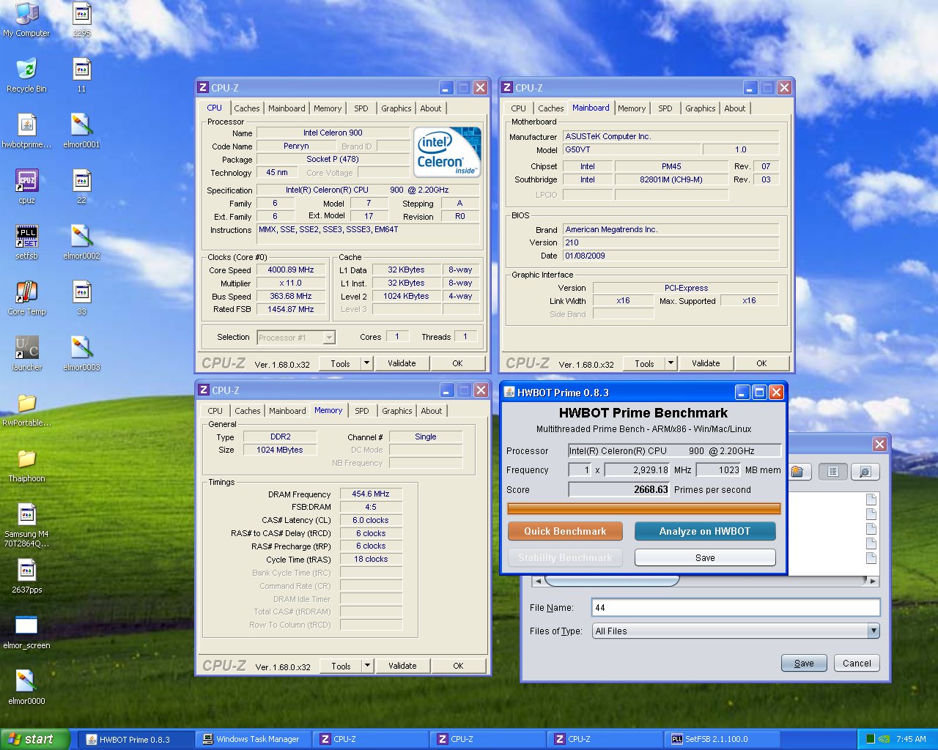The height and width of the screenshot is (750, 938).
Task: Click the File Name text field
Action: [736, 607]
